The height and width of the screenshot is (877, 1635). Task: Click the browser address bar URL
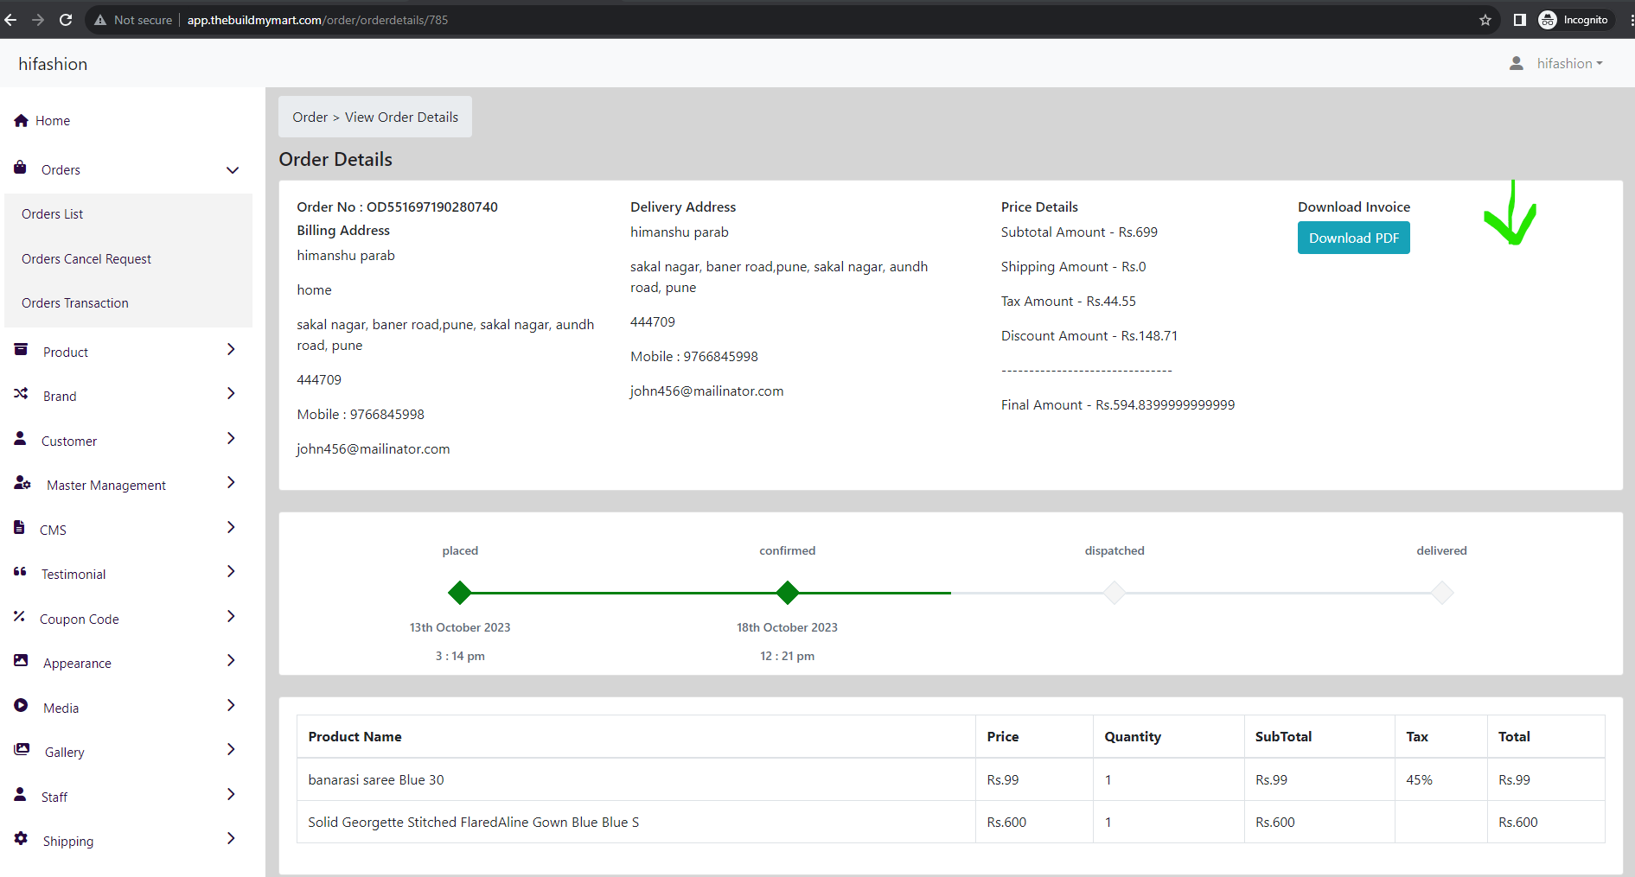pos(317,20)
